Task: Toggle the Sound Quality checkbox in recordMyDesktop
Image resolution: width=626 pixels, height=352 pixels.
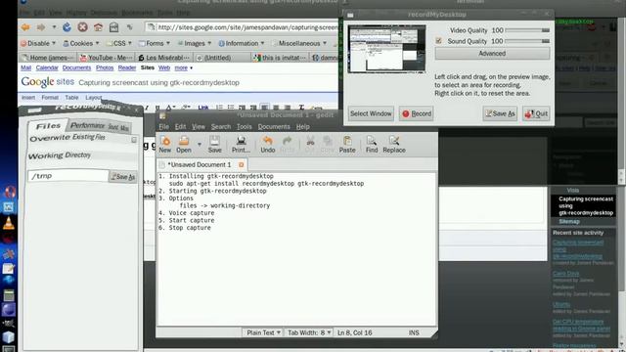Action: (x=439, y=41)
